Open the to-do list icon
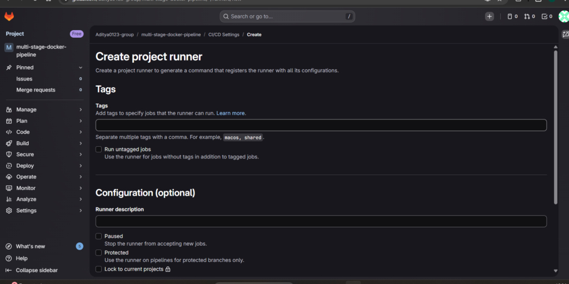The height and width of the screenshot is (284, 569). click(547, 17)
